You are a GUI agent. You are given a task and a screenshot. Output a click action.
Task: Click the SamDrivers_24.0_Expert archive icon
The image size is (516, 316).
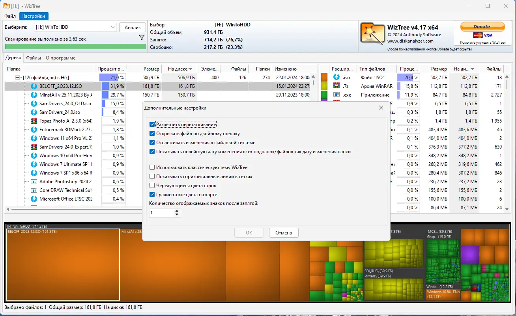coord(34,147)
